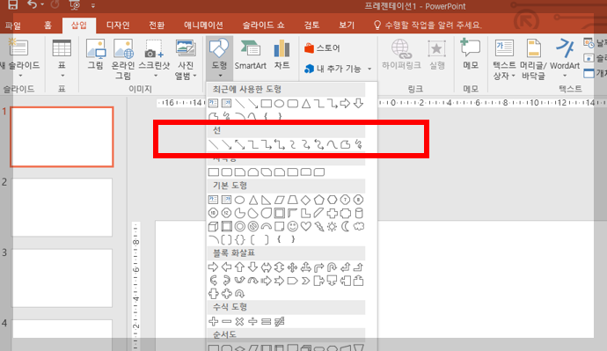Select the elbow double-arrow connector
607x351 pixels.
tap(279, 145)
